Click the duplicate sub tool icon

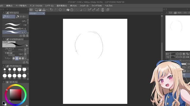tap(24, 36)
